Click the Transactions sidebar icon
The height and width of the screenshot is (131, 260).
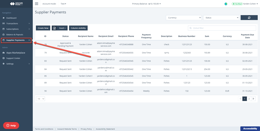(4, 23)
